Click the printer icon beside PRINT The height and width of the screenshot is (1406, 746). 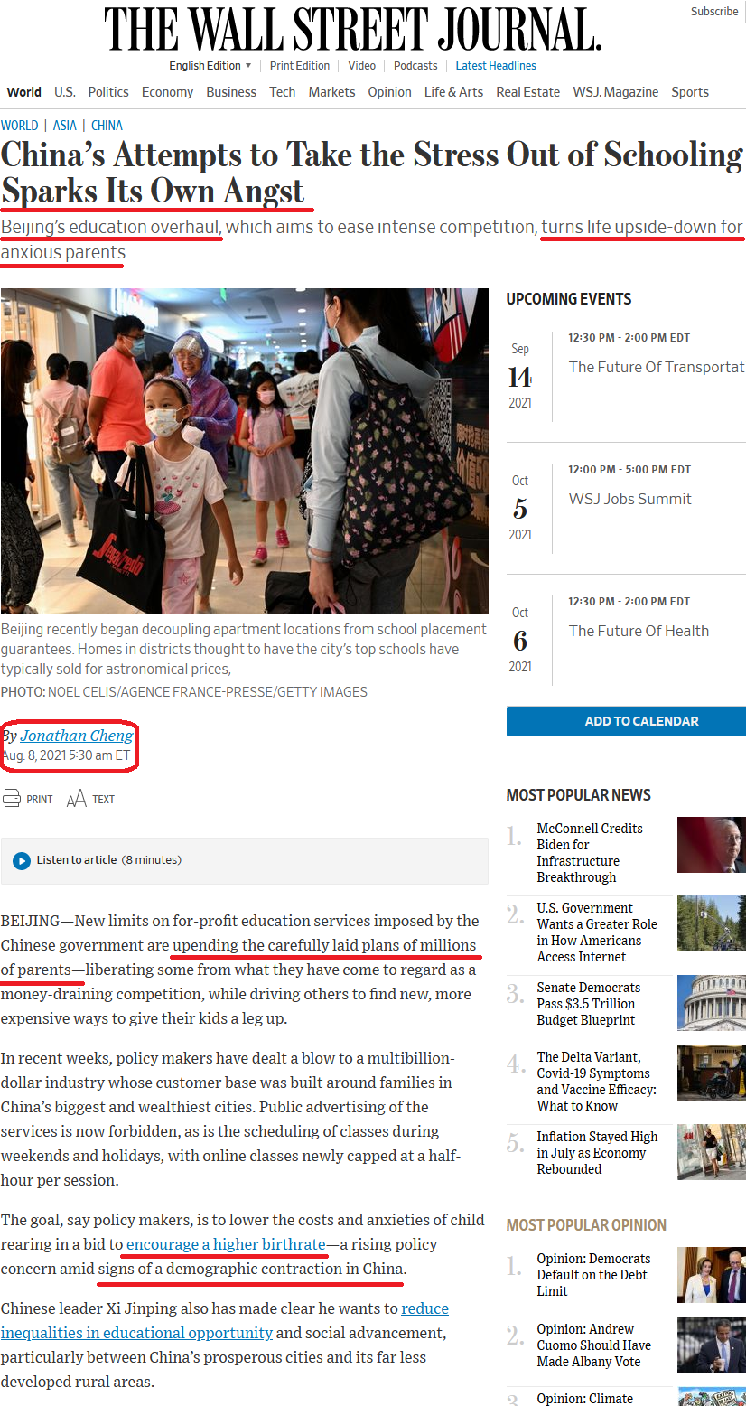pyautogui.click(x=12, y=799)
